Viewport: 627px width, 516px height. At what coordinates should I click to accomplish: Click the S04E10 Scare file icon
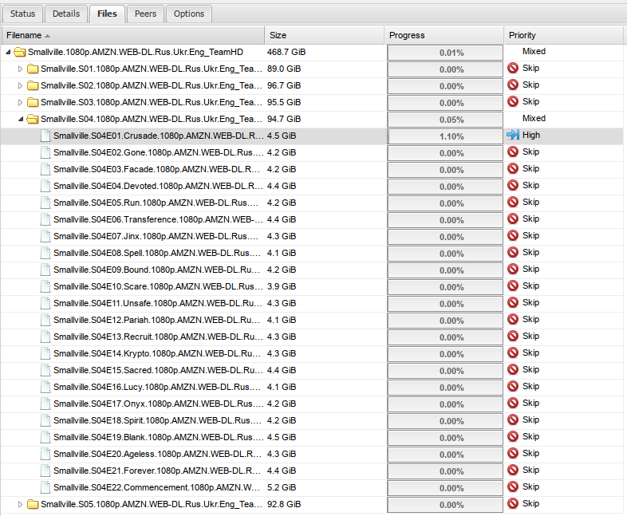click(45, 286)
